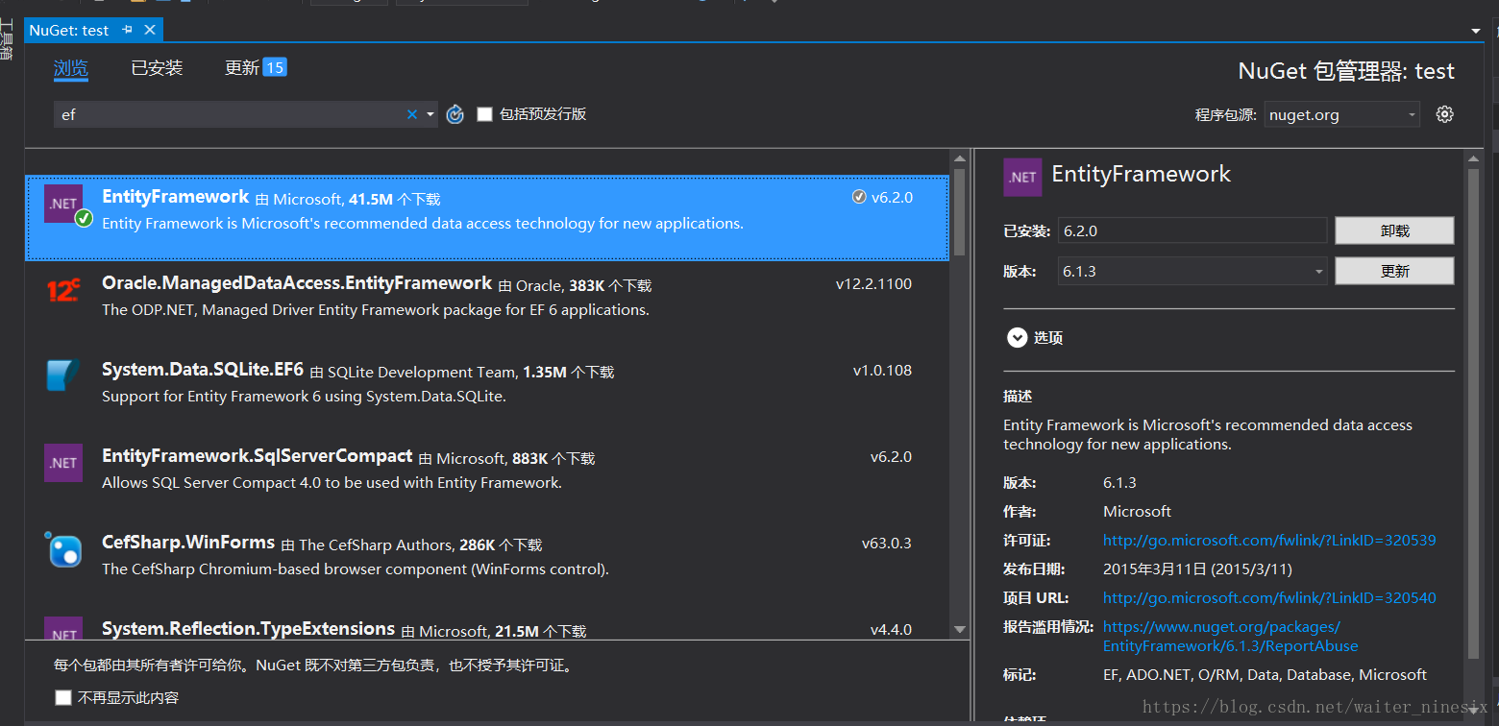
Task: Switch to the Browse tab
Action: coord(71,67)
